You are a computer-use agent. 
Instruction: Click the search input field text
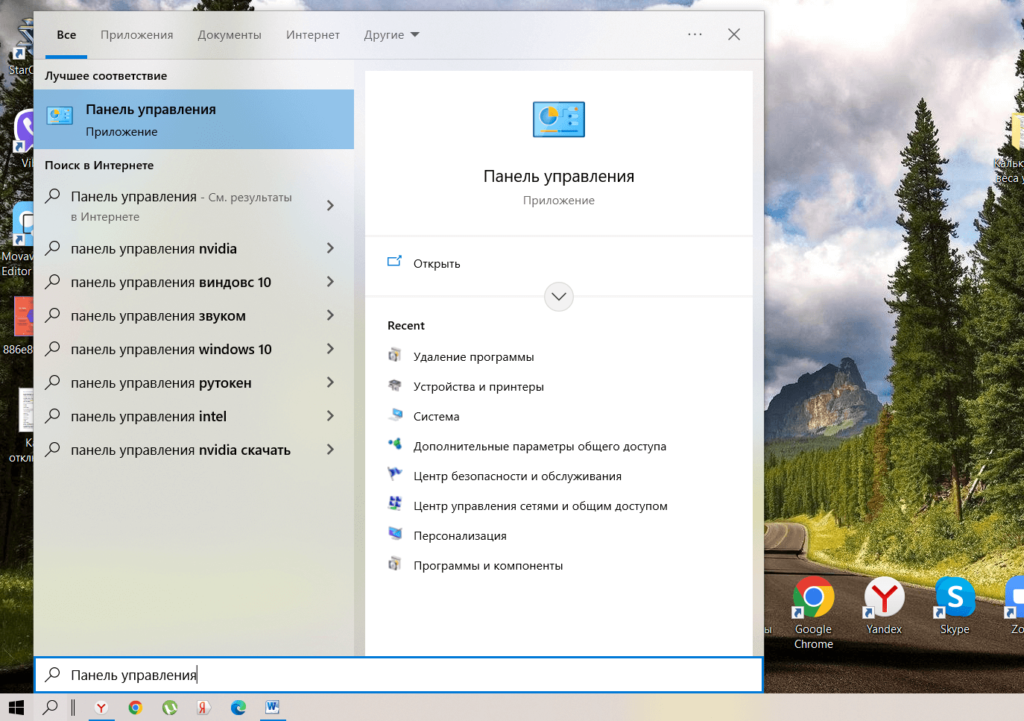[134, 675]
